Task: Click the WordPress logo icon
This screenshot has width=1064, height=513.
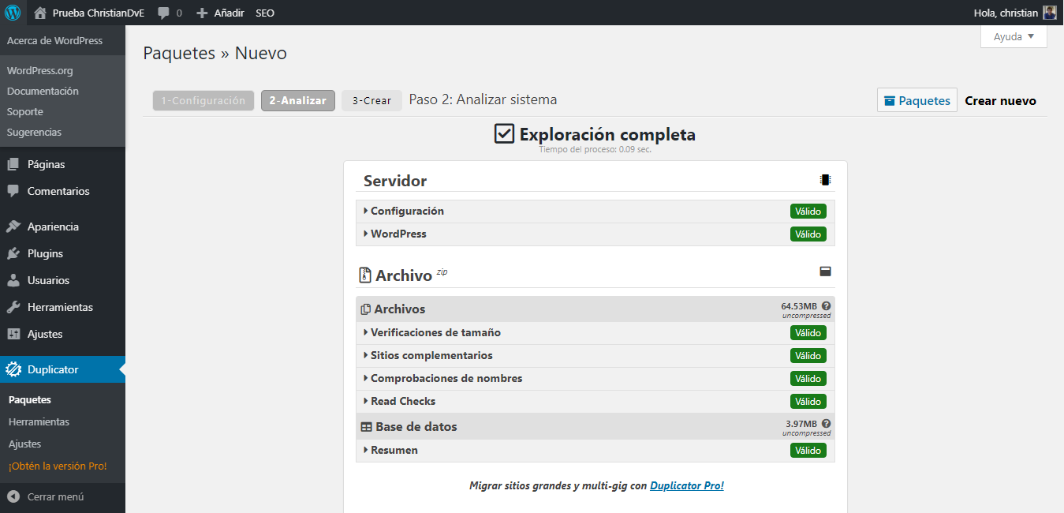Action: (x=13, y=13)
